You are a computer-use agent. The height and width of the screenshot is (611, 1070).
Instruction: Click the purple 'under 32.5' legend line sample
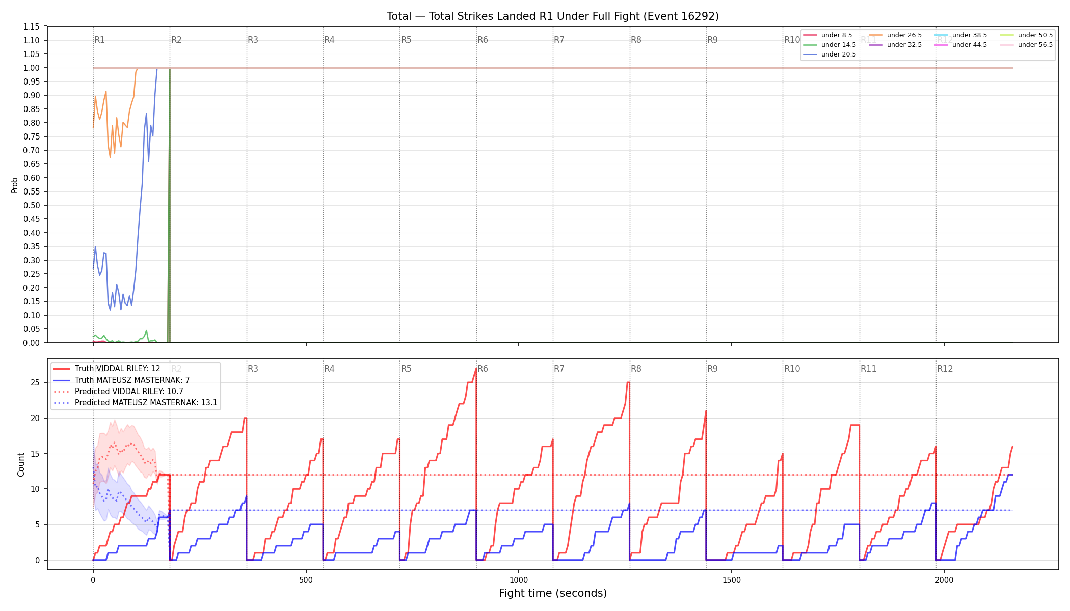876,45
